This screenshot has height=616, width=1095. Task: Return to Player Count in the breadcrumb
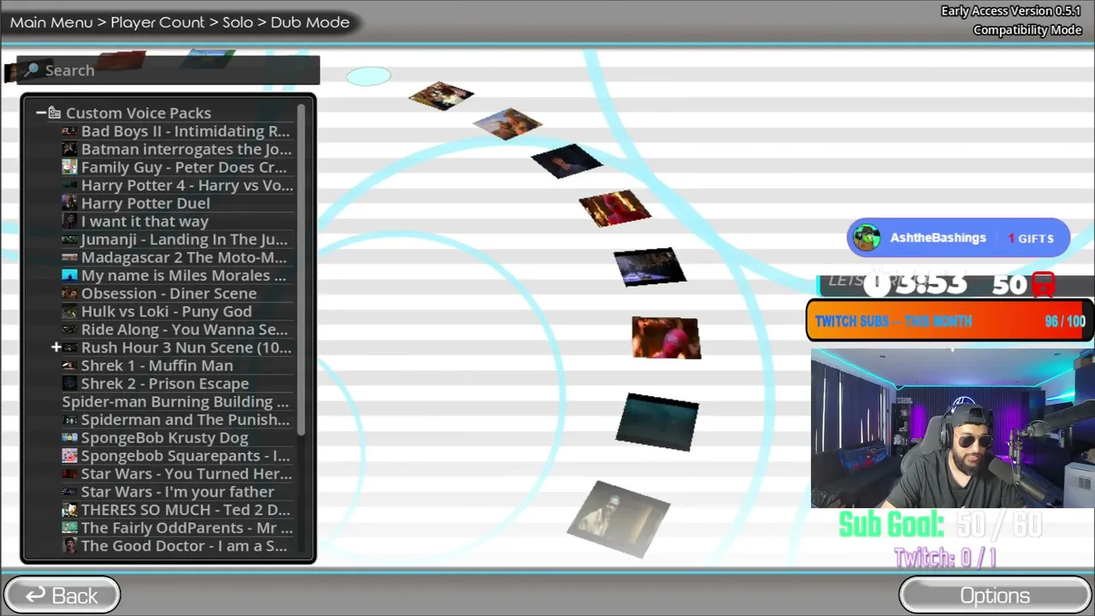(x=157, y=22)
